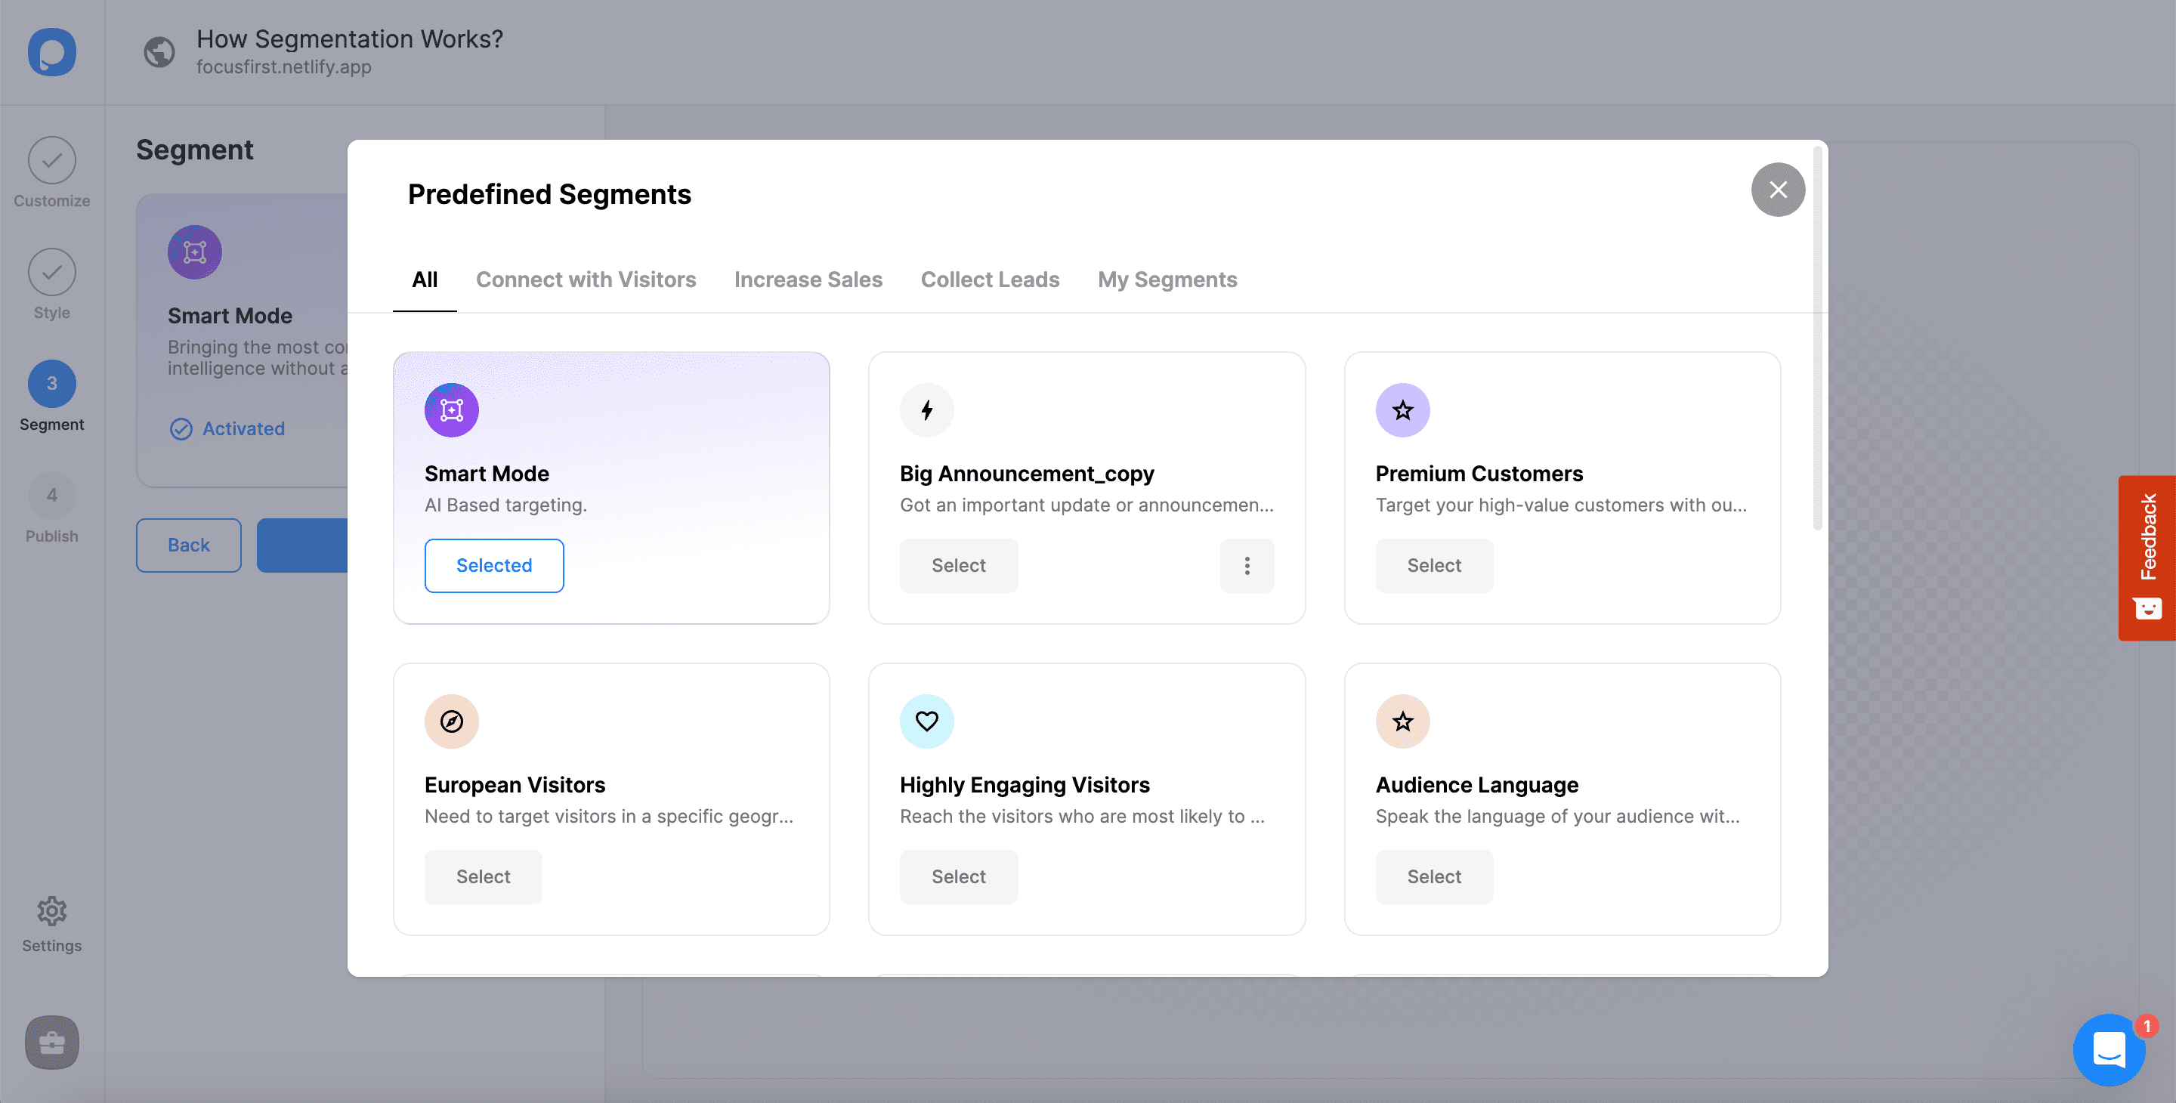Click the Premium Customers star icon
This screenshot has width=2176, height=1103.
point(1402,409)
